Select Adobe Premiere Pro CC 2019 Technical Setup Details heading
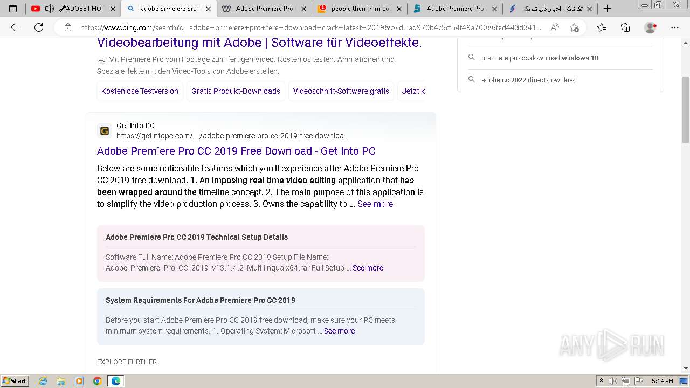Image resolution: width=690 pixels, height=388 pixels. (197, 237)
